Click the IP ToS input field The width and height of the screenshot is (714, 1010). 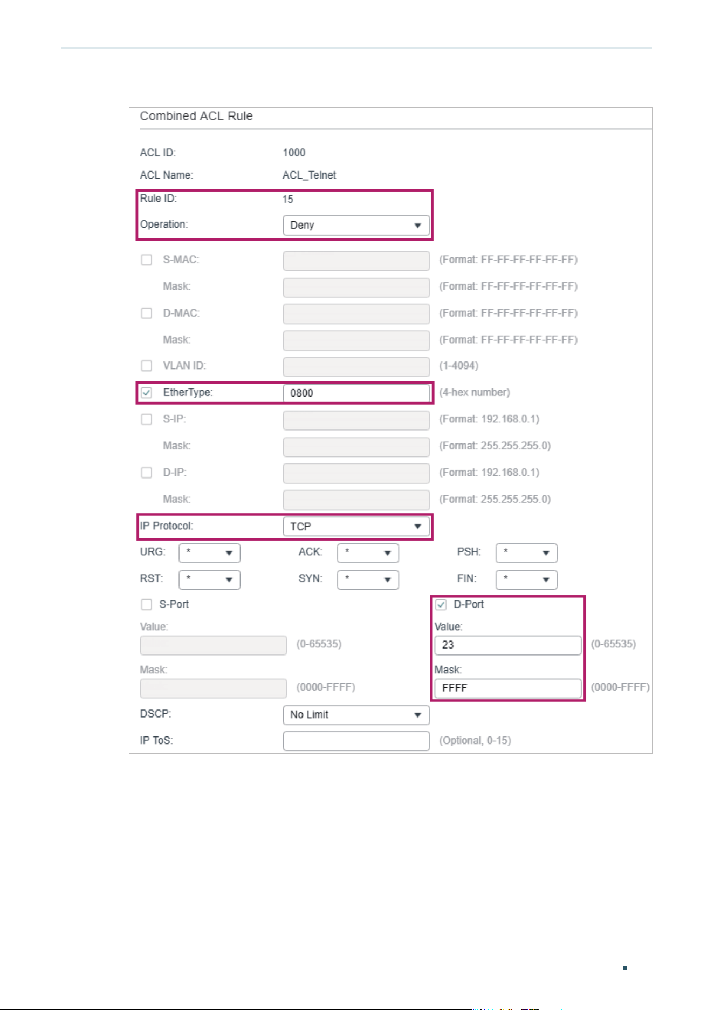(356, 741)
